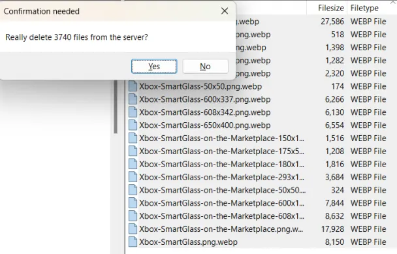Click the file icon beside Xbox-SmartGlass-50x50.png.webp
Image resolution: width=397 pixels, height=254 pixels.
(133, 86)
